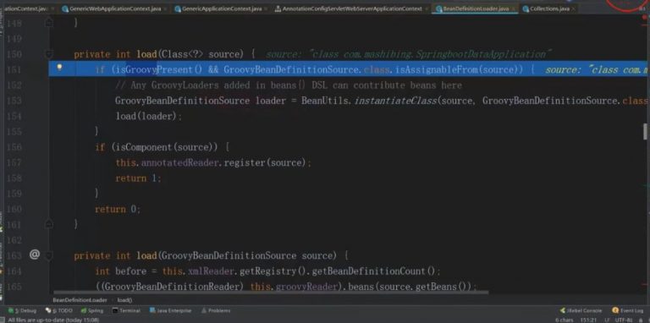The height and width of the screenshot is (323, 650).
Task: Click the BeanDefinitionLoader breadcrumb
Action: [x=80, y=300]
